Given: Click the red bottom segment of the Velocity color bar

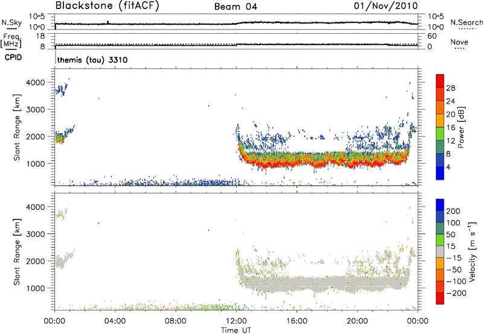Looking at the screenshot, I should pyautogui.click(x=440, y=298).
